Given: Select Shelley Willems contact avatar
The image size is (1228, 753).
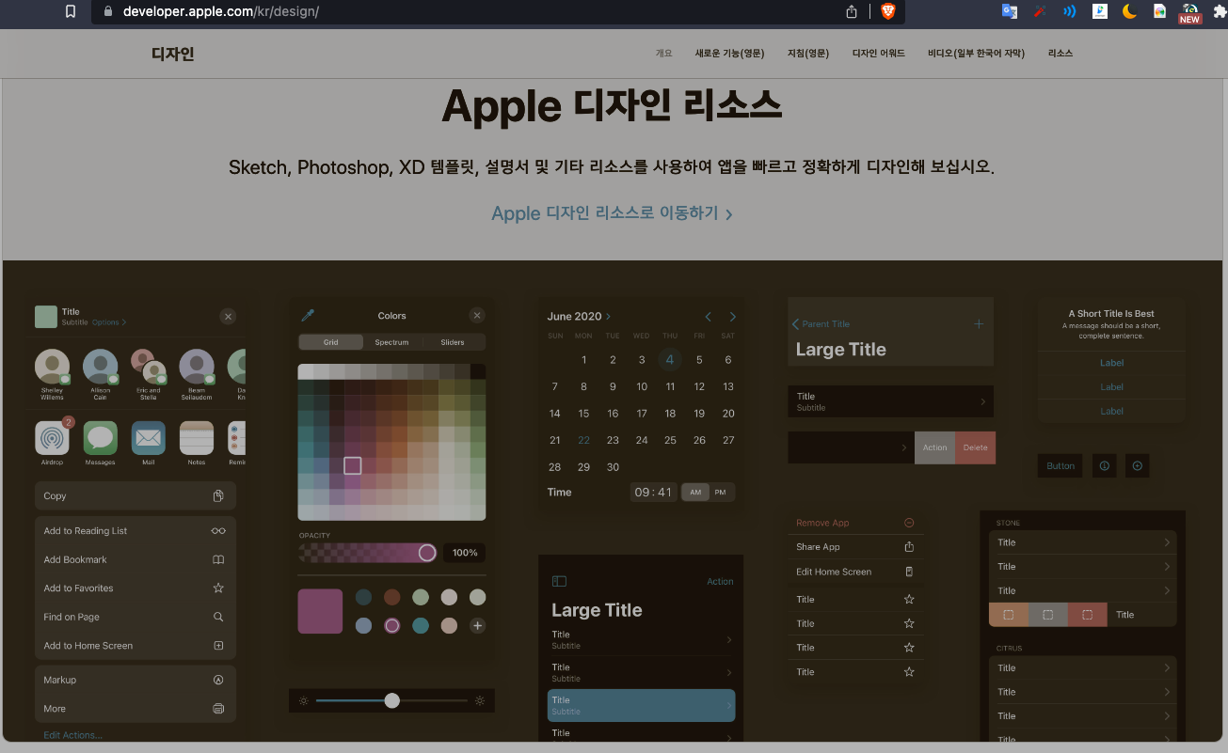Looking at the screenshot, I should pos(52,367).
